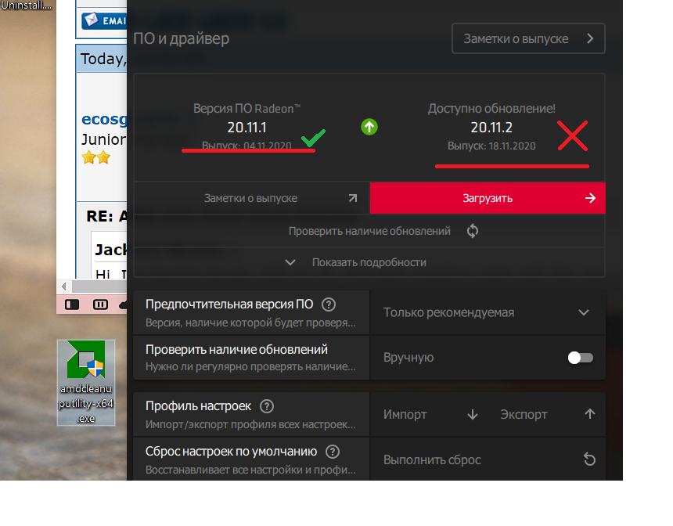
Task: Click the split-columns icon in the pink bar
Action: tap(100, 304)
